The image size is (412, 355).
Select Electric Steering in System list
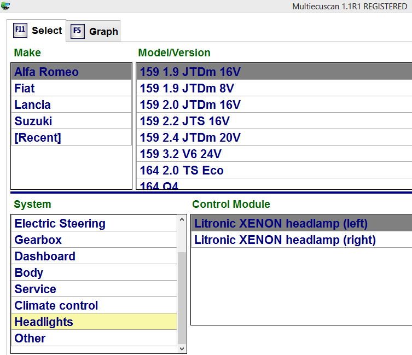(94, 223)
